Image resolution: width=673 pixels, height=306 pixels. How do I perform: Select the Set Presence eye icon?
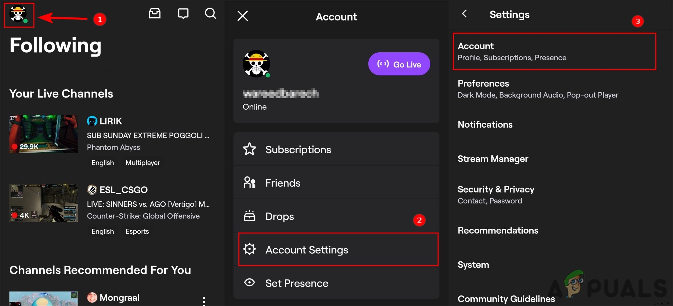(249, 283)
